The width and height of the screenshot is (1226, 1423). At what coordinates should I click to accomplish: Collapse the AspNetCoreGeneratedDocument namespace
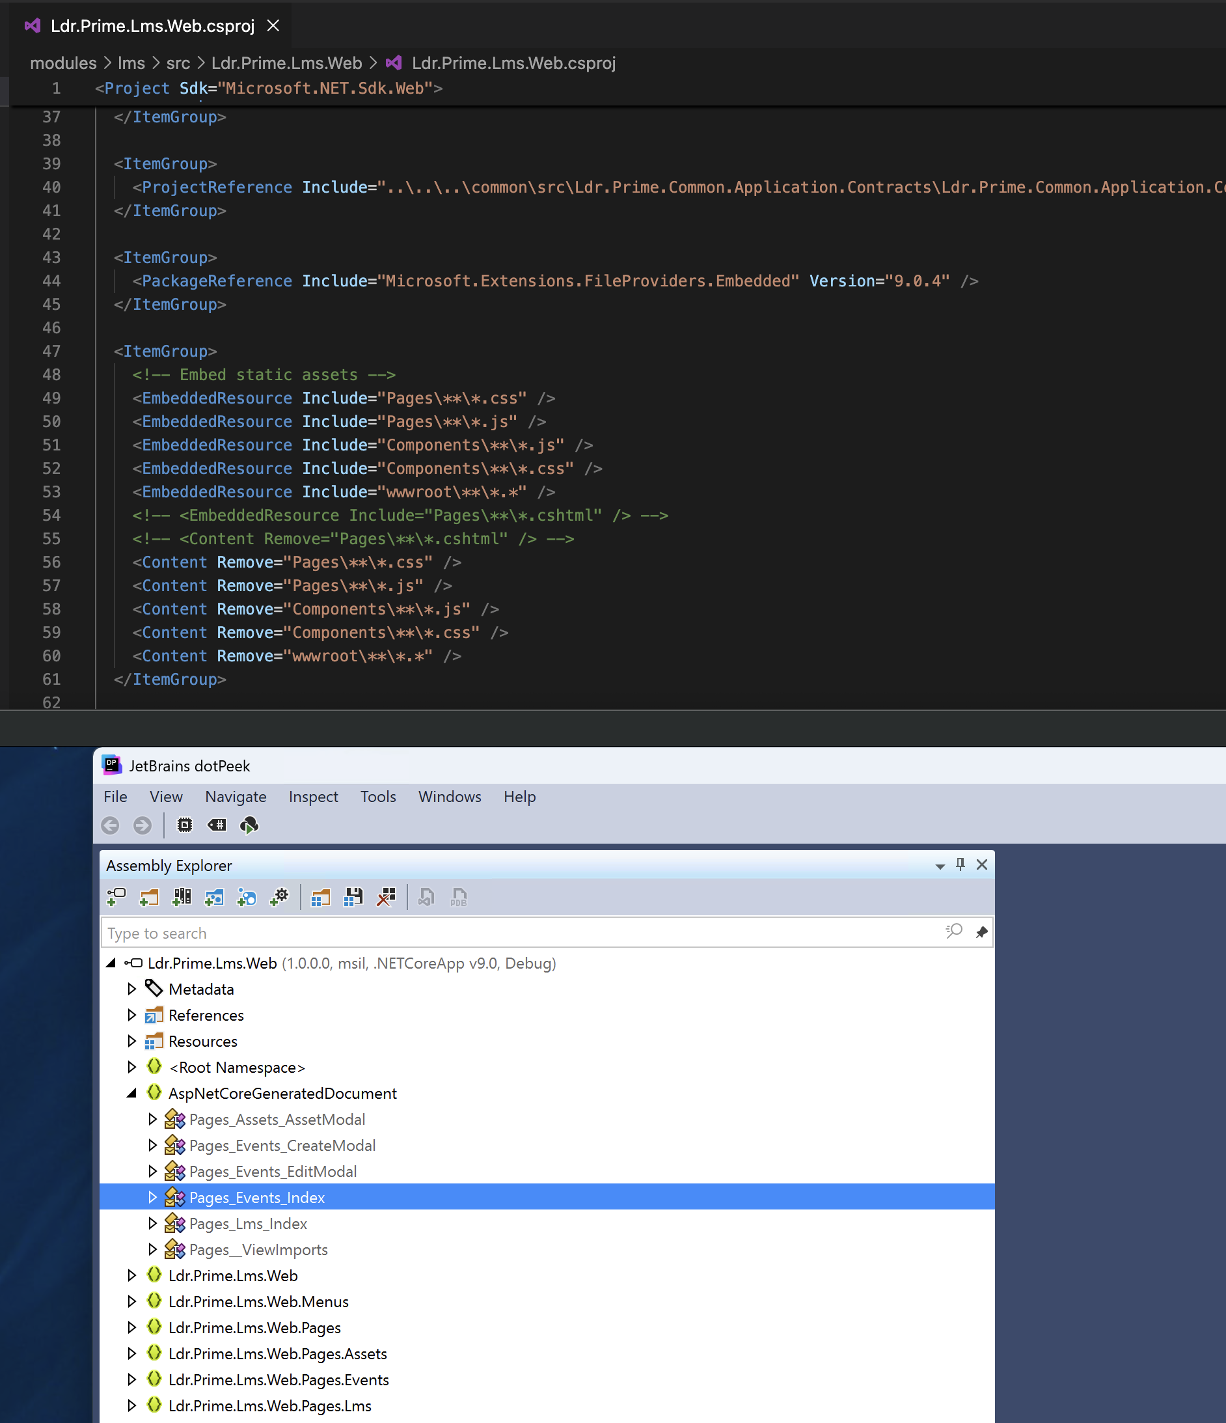point(132,1094)
